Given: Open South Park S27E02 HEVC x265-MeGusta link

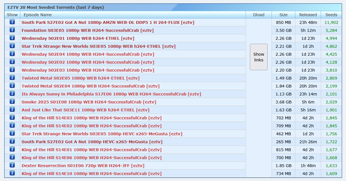Looking at the screenshot, I should (x=92, y=142).
